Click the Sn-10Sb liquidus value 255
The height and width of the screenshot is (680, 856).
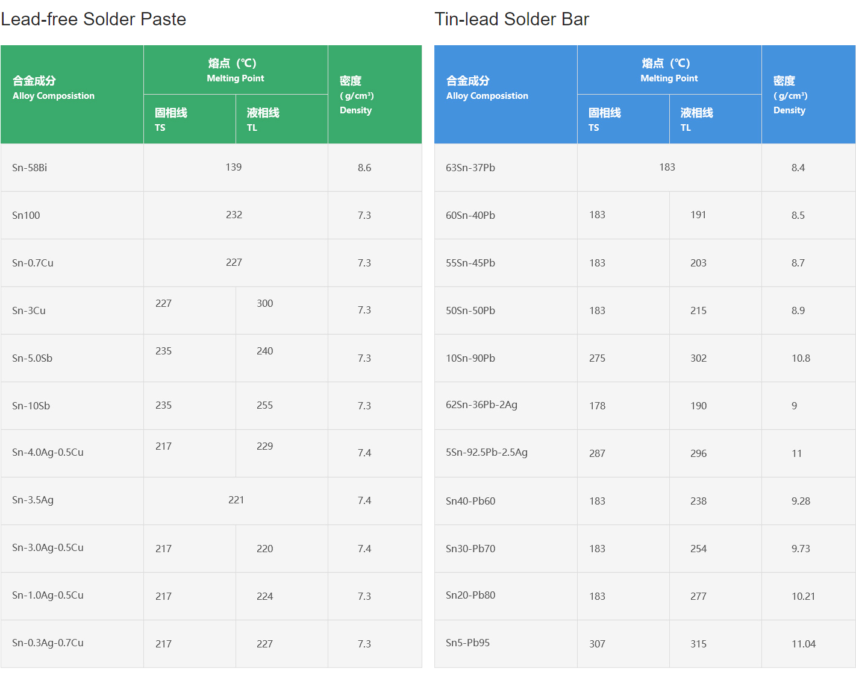tap(264, 406)
